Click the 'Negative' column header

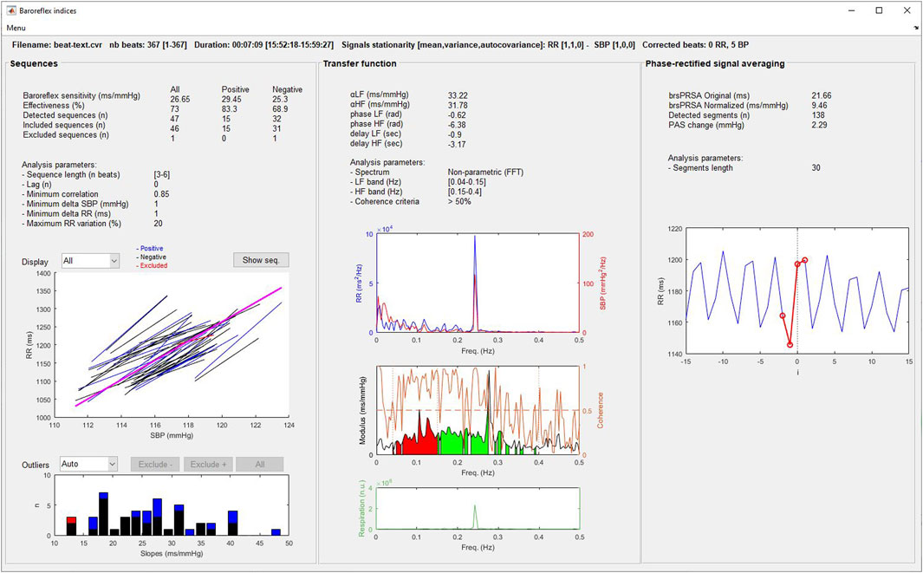click(287, 89)
